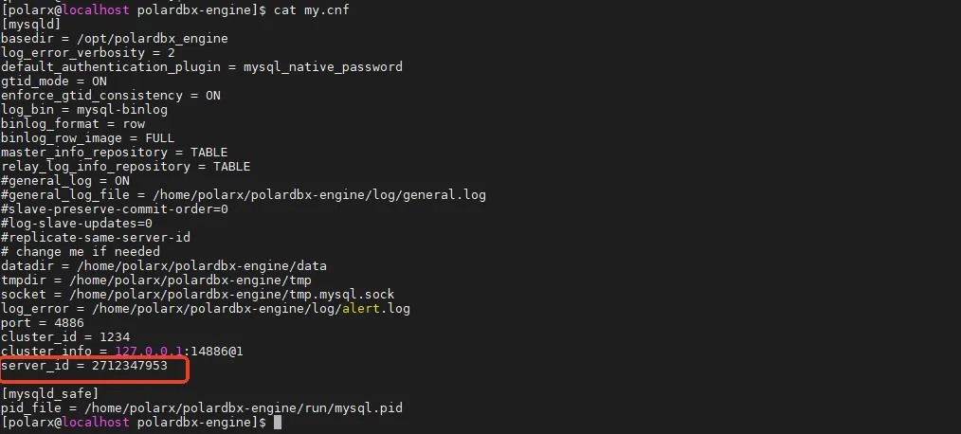Viewport: 961px width, 434px height.
Task: Click the gtid_mode = ON setting
Action: click(x=54, y=81)
